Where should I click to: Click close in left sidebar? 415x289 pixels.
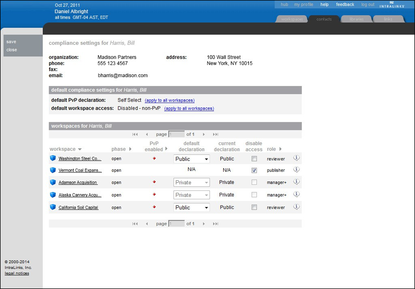click(x=12, y=50)
